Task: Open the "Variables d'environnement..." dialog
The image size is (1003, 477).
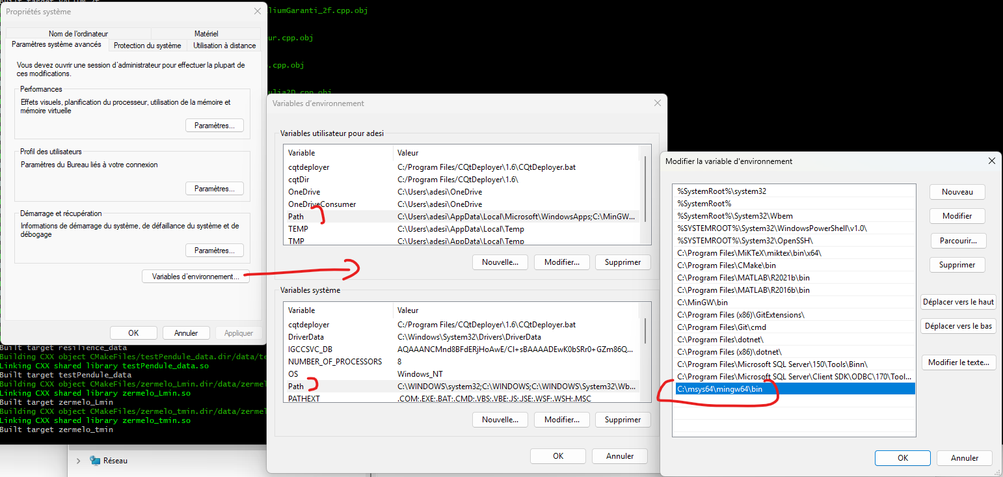Action: point(195,275)
